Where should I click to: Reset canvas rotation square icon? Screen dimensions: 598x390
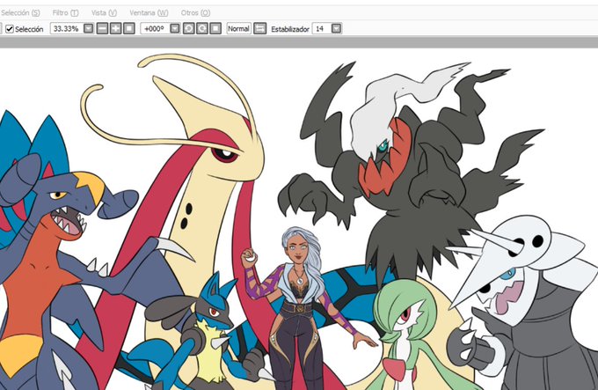point(215,29)
